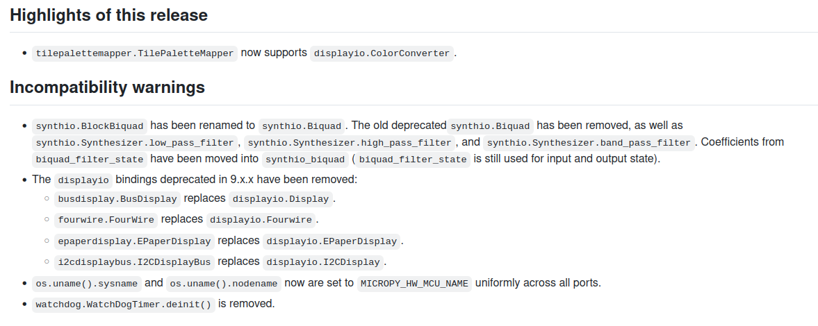Click the 'Incompatibility warnings' heading
Viewport: 818px width, 326px height.
point(107,87)
